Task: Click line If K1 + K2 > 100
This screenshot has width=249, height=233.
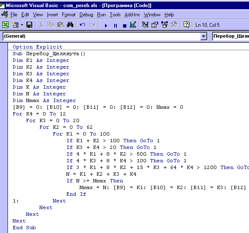Action: point(113,141)
